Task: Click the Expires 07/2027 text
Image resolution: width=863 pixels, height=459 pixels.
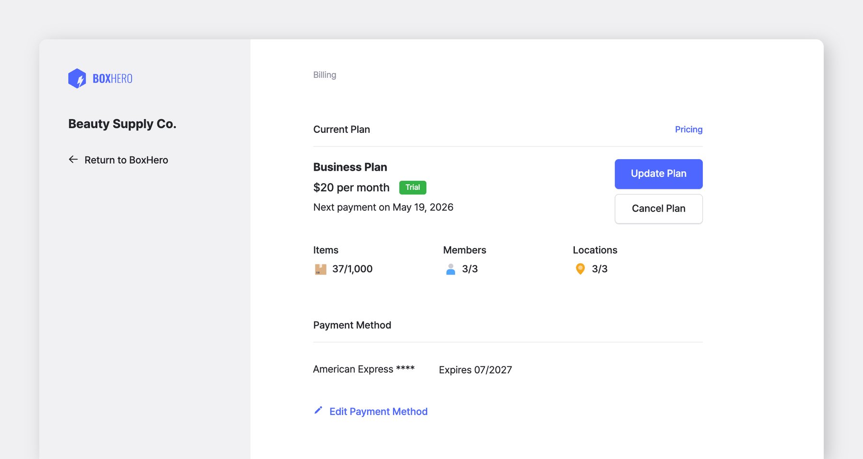Action: 475,370
